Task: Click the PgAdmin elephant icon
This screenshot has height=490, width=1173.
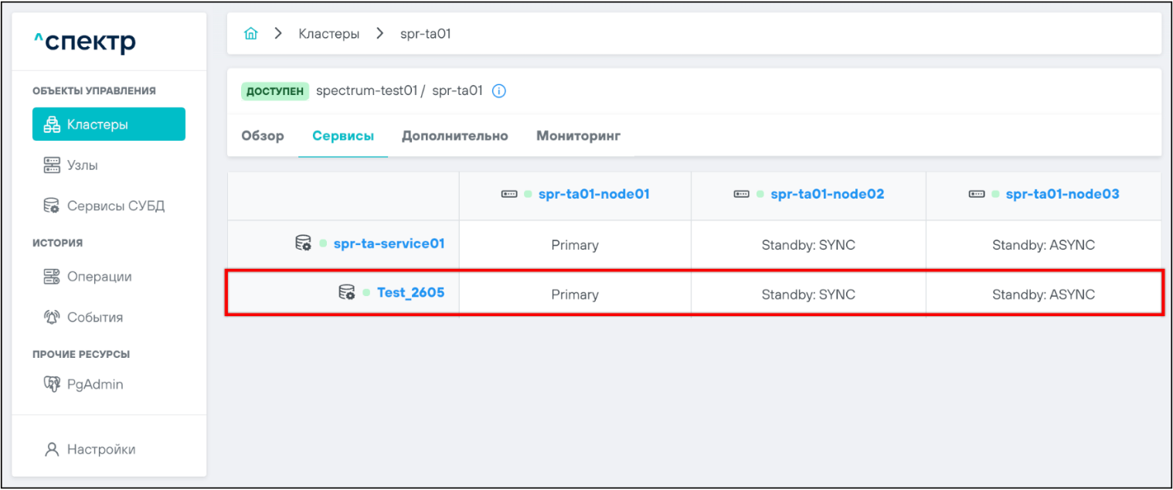Action: pos(51,384)
